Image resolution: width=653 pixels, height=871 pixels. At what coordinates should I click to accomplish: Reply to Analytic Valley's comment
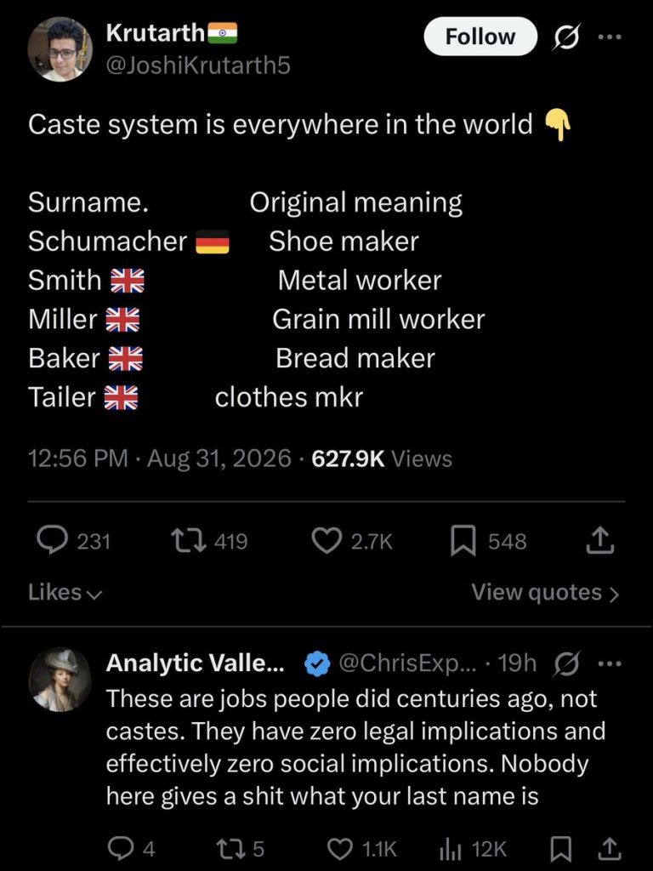[117, 848]
